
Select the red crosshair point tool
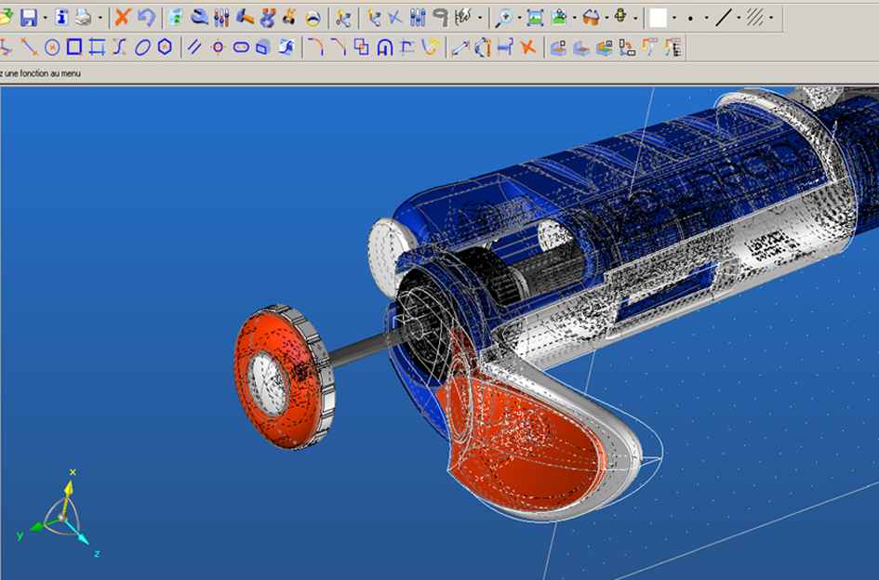click(x=218, y=47)
